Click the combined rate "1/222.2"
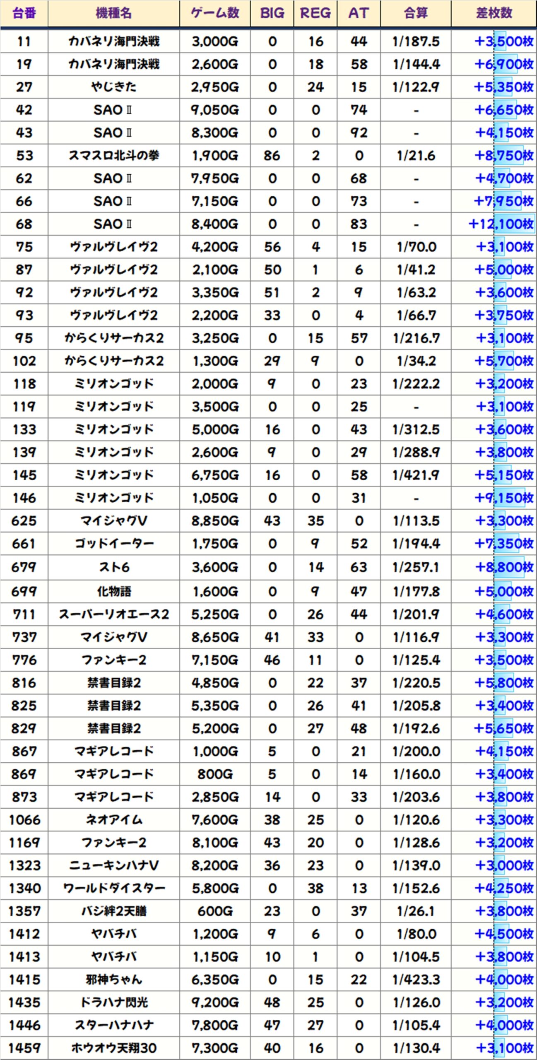Screen dimensions: 537x1060 416,383
